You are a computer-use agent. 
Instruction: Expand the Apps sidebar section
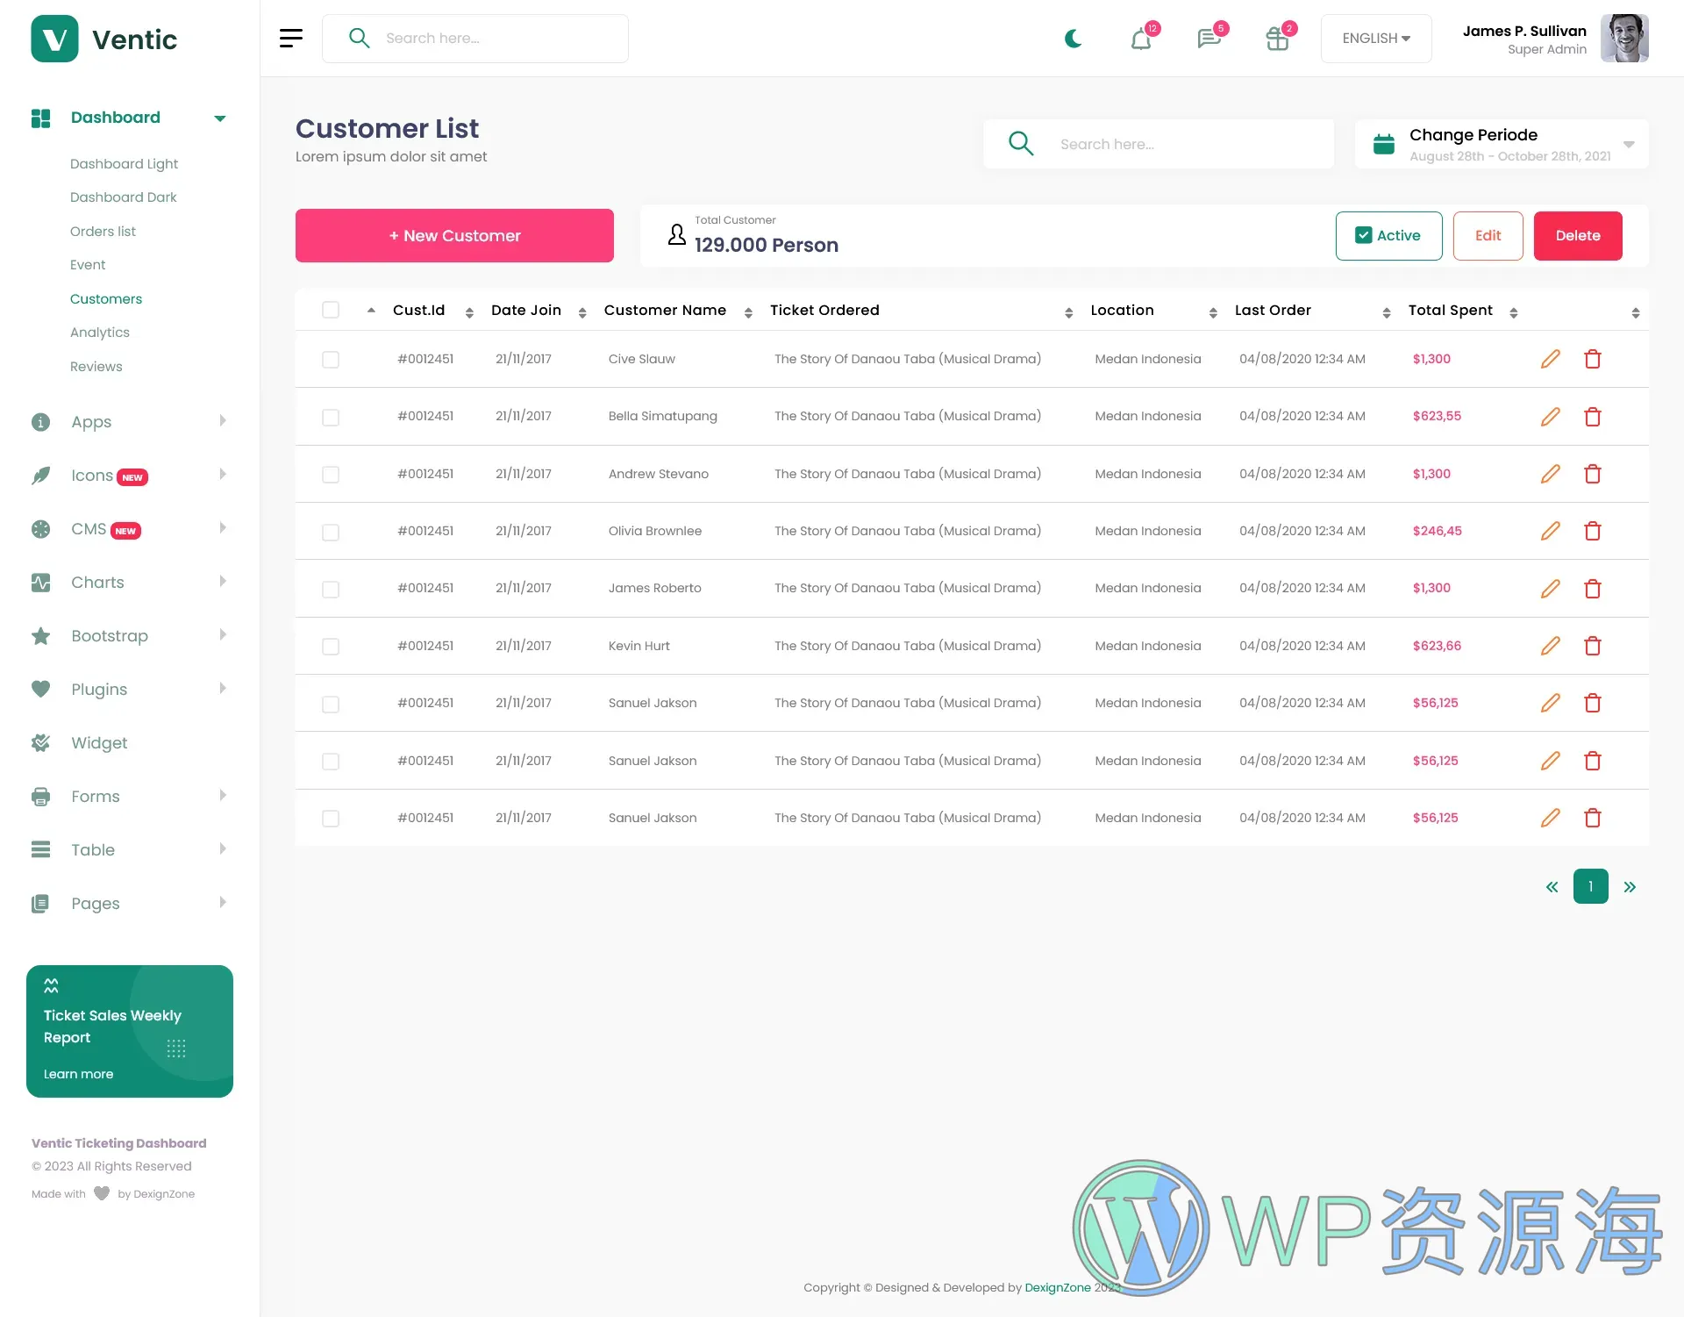coord(90,422)
